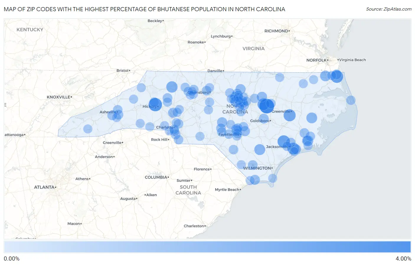The height and width of the screenshot is (265, 415).
Task: Click the Danville city label
Action: [215, 71]
